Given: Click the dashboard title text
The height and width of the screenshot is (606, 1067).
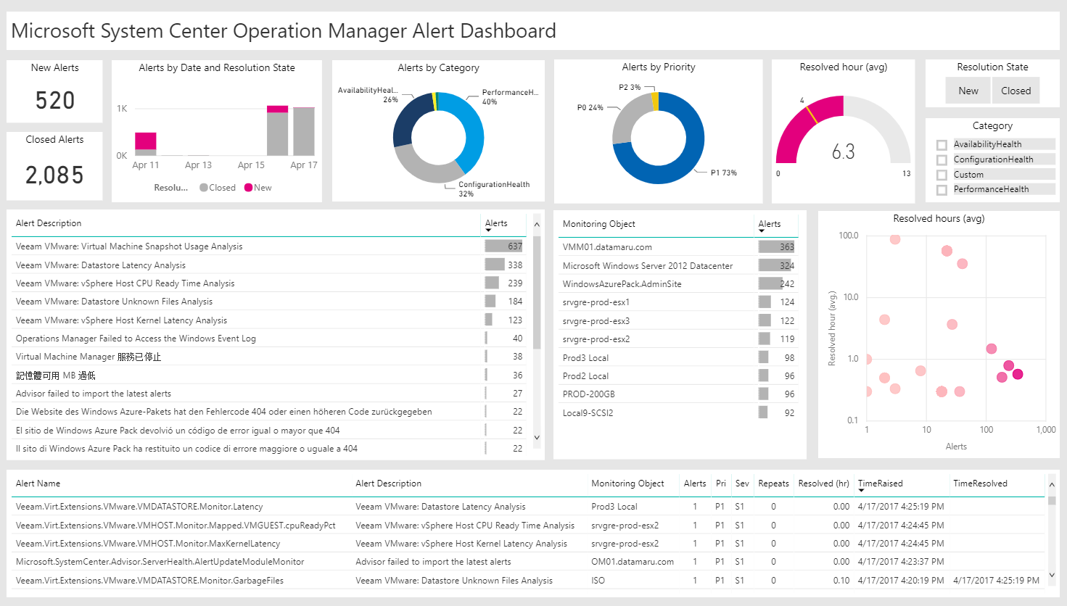Looking at the screenshot, I should (284, 31).
